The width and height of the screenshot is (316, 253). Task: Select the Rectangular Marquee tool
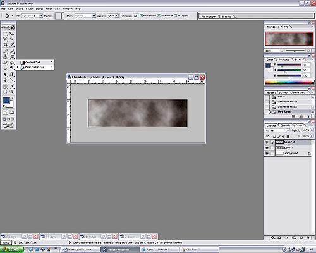5,34
